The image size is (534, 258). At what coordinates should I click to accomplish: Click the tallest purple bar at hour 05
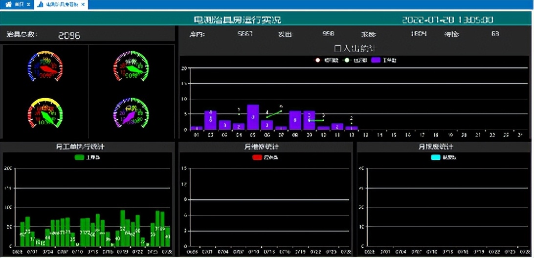253,117
